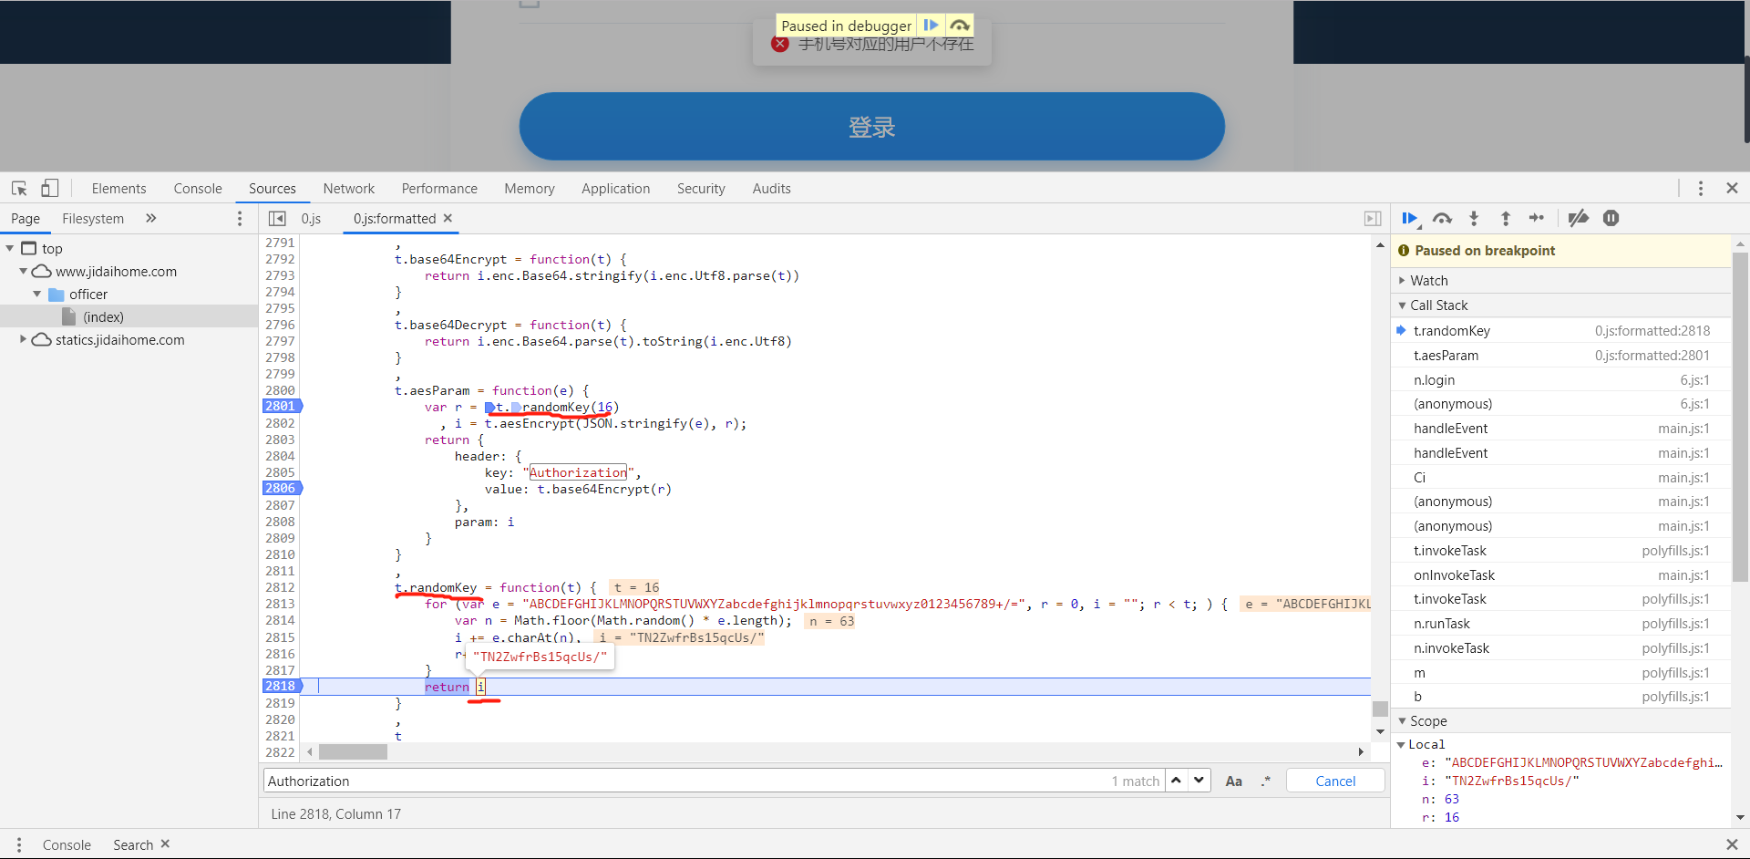
Task: Open the more tabs chevron in navigator
Action: coord(151,218)
